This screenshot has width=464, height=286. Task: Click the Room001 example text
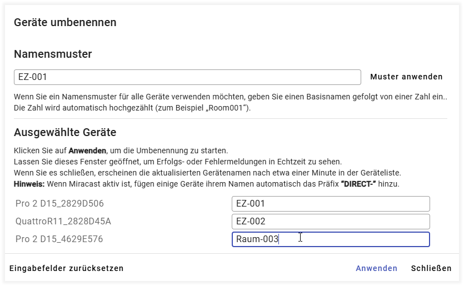pyautogui.click(x=228, y=108)
